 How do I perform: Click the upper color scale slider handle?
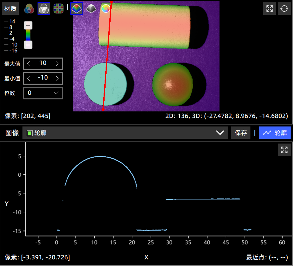click(28, 25)
